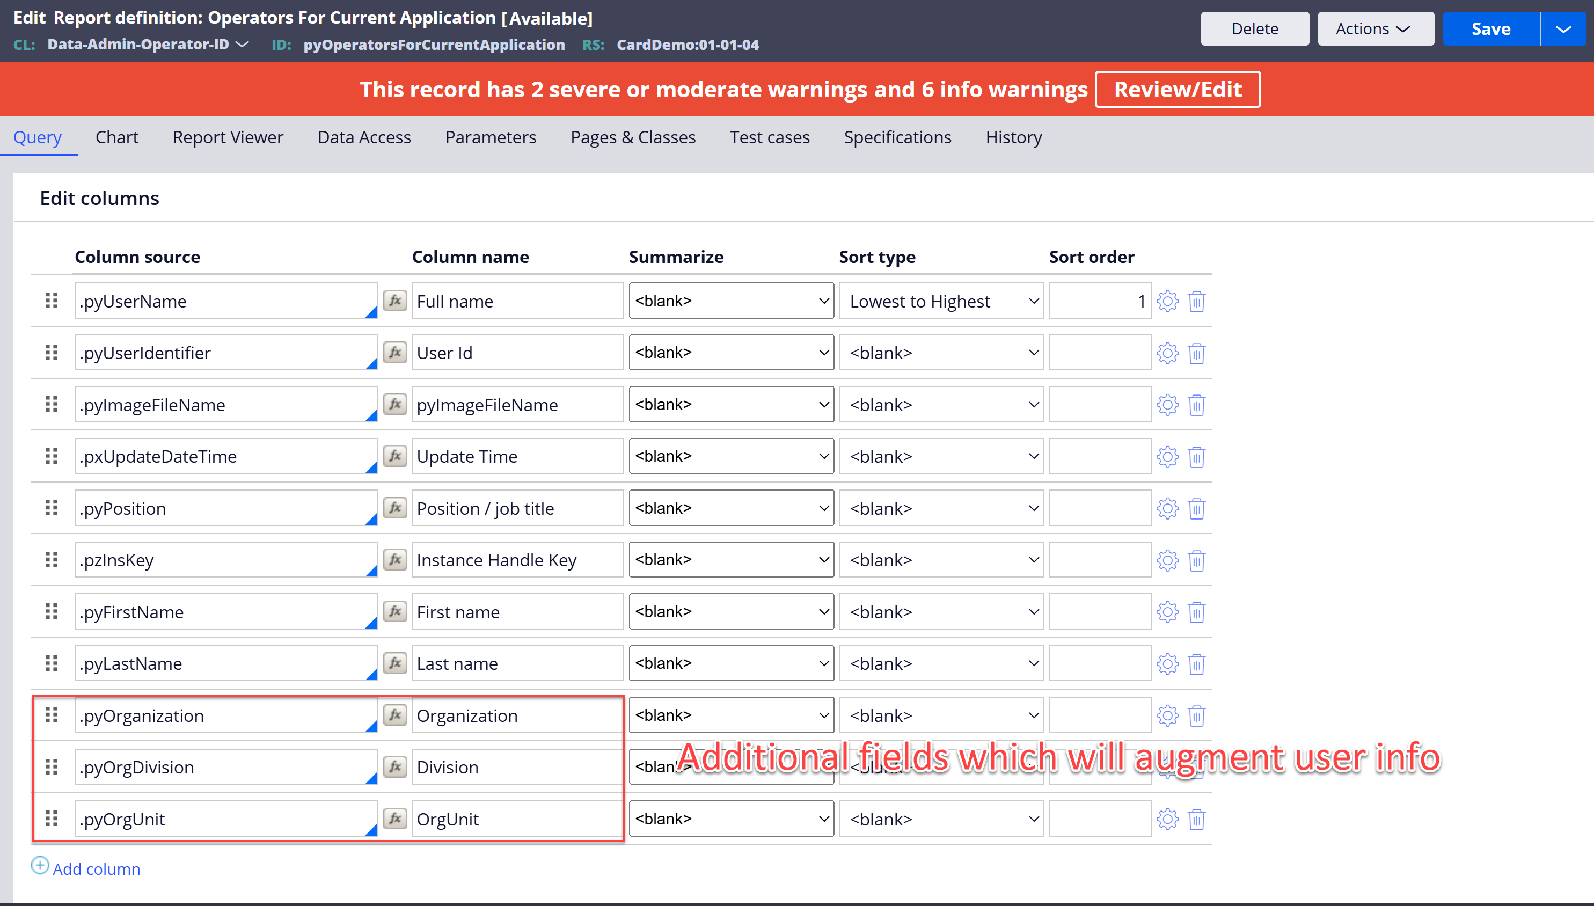The image size is (1594, 906).
Task: Expand the Save options arrow
Action: (x=1563, y=28)
